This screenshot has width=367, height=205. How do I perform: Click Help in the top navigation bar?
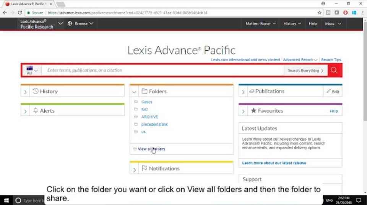click(312, 24)
